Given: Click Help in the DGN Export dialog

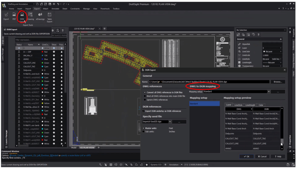Looking at the screenshot, I should click(278, 157).
